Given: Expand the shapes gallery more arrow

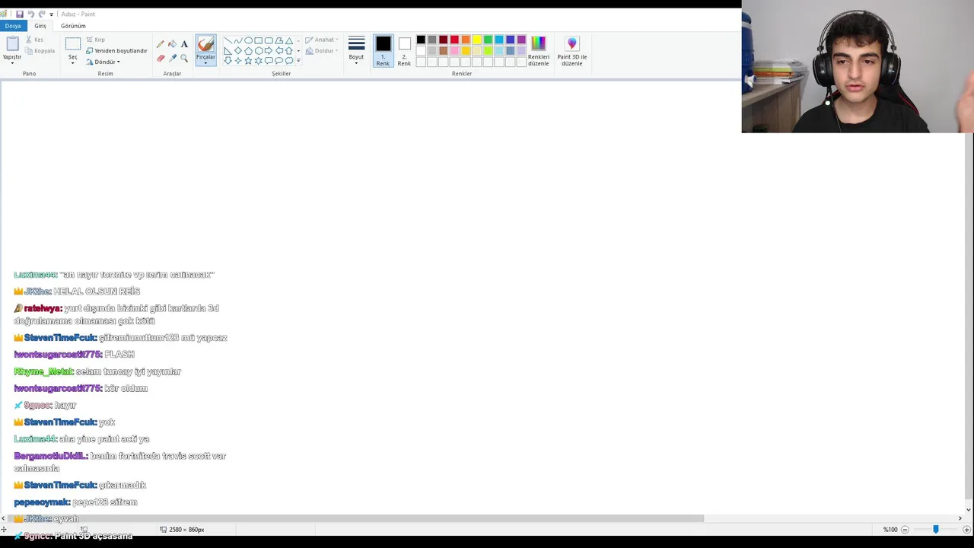Looking at the screenshot, I should coord(298,61).
